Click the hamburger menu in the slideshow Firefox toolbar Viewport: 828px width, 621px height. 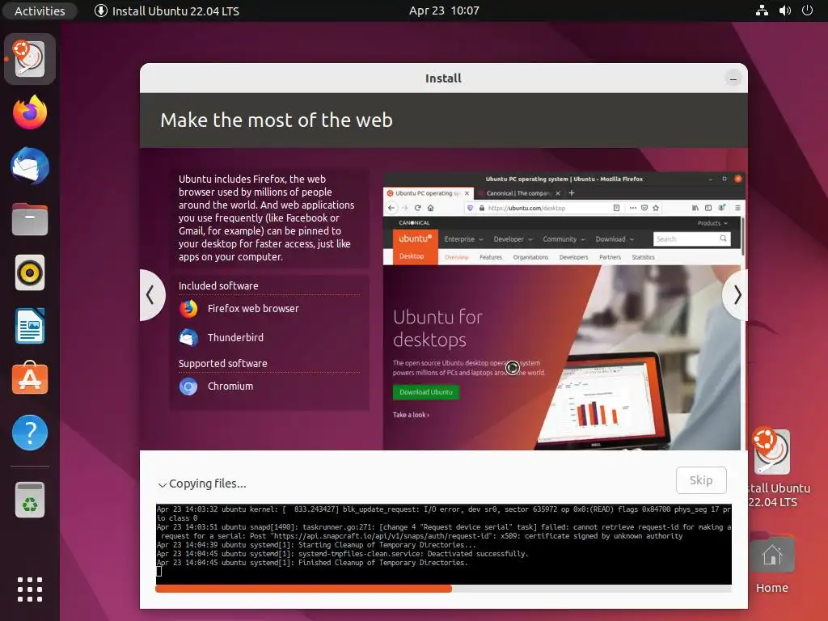click(737, 208)
